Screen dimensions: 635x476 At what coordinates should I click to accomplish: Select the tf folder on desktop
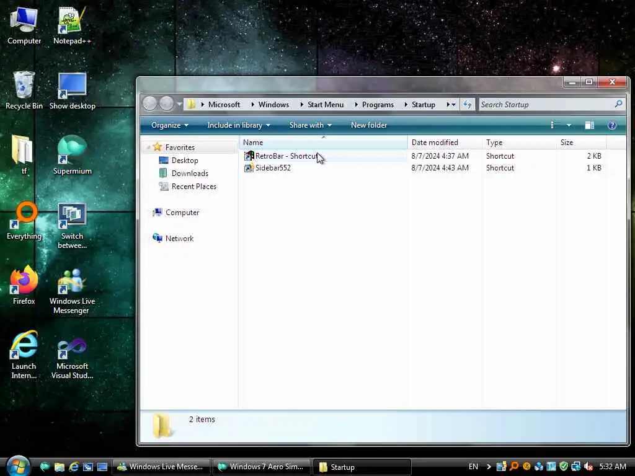point(24,154)
